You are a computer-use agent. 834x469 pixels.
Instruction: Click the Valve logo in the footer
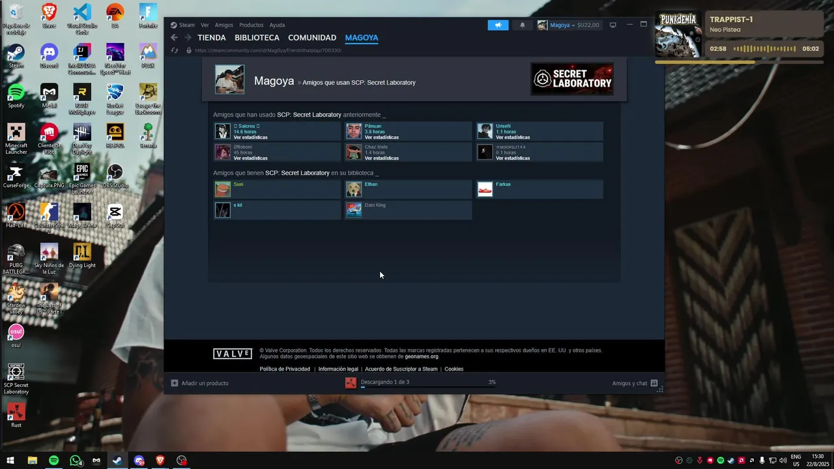click(233, 354)
